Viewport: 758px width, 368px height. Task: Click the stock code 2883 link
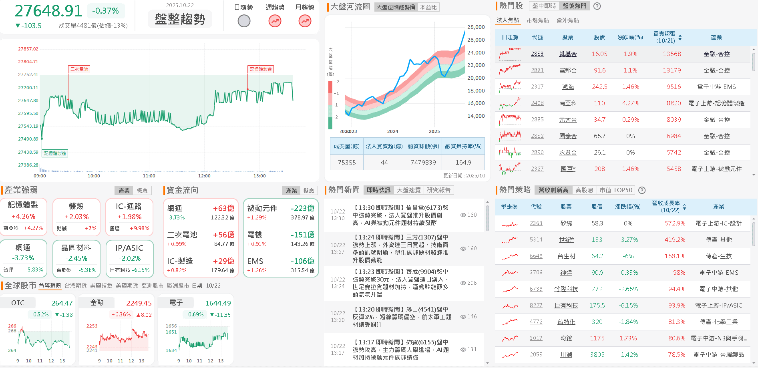point(537,54)
